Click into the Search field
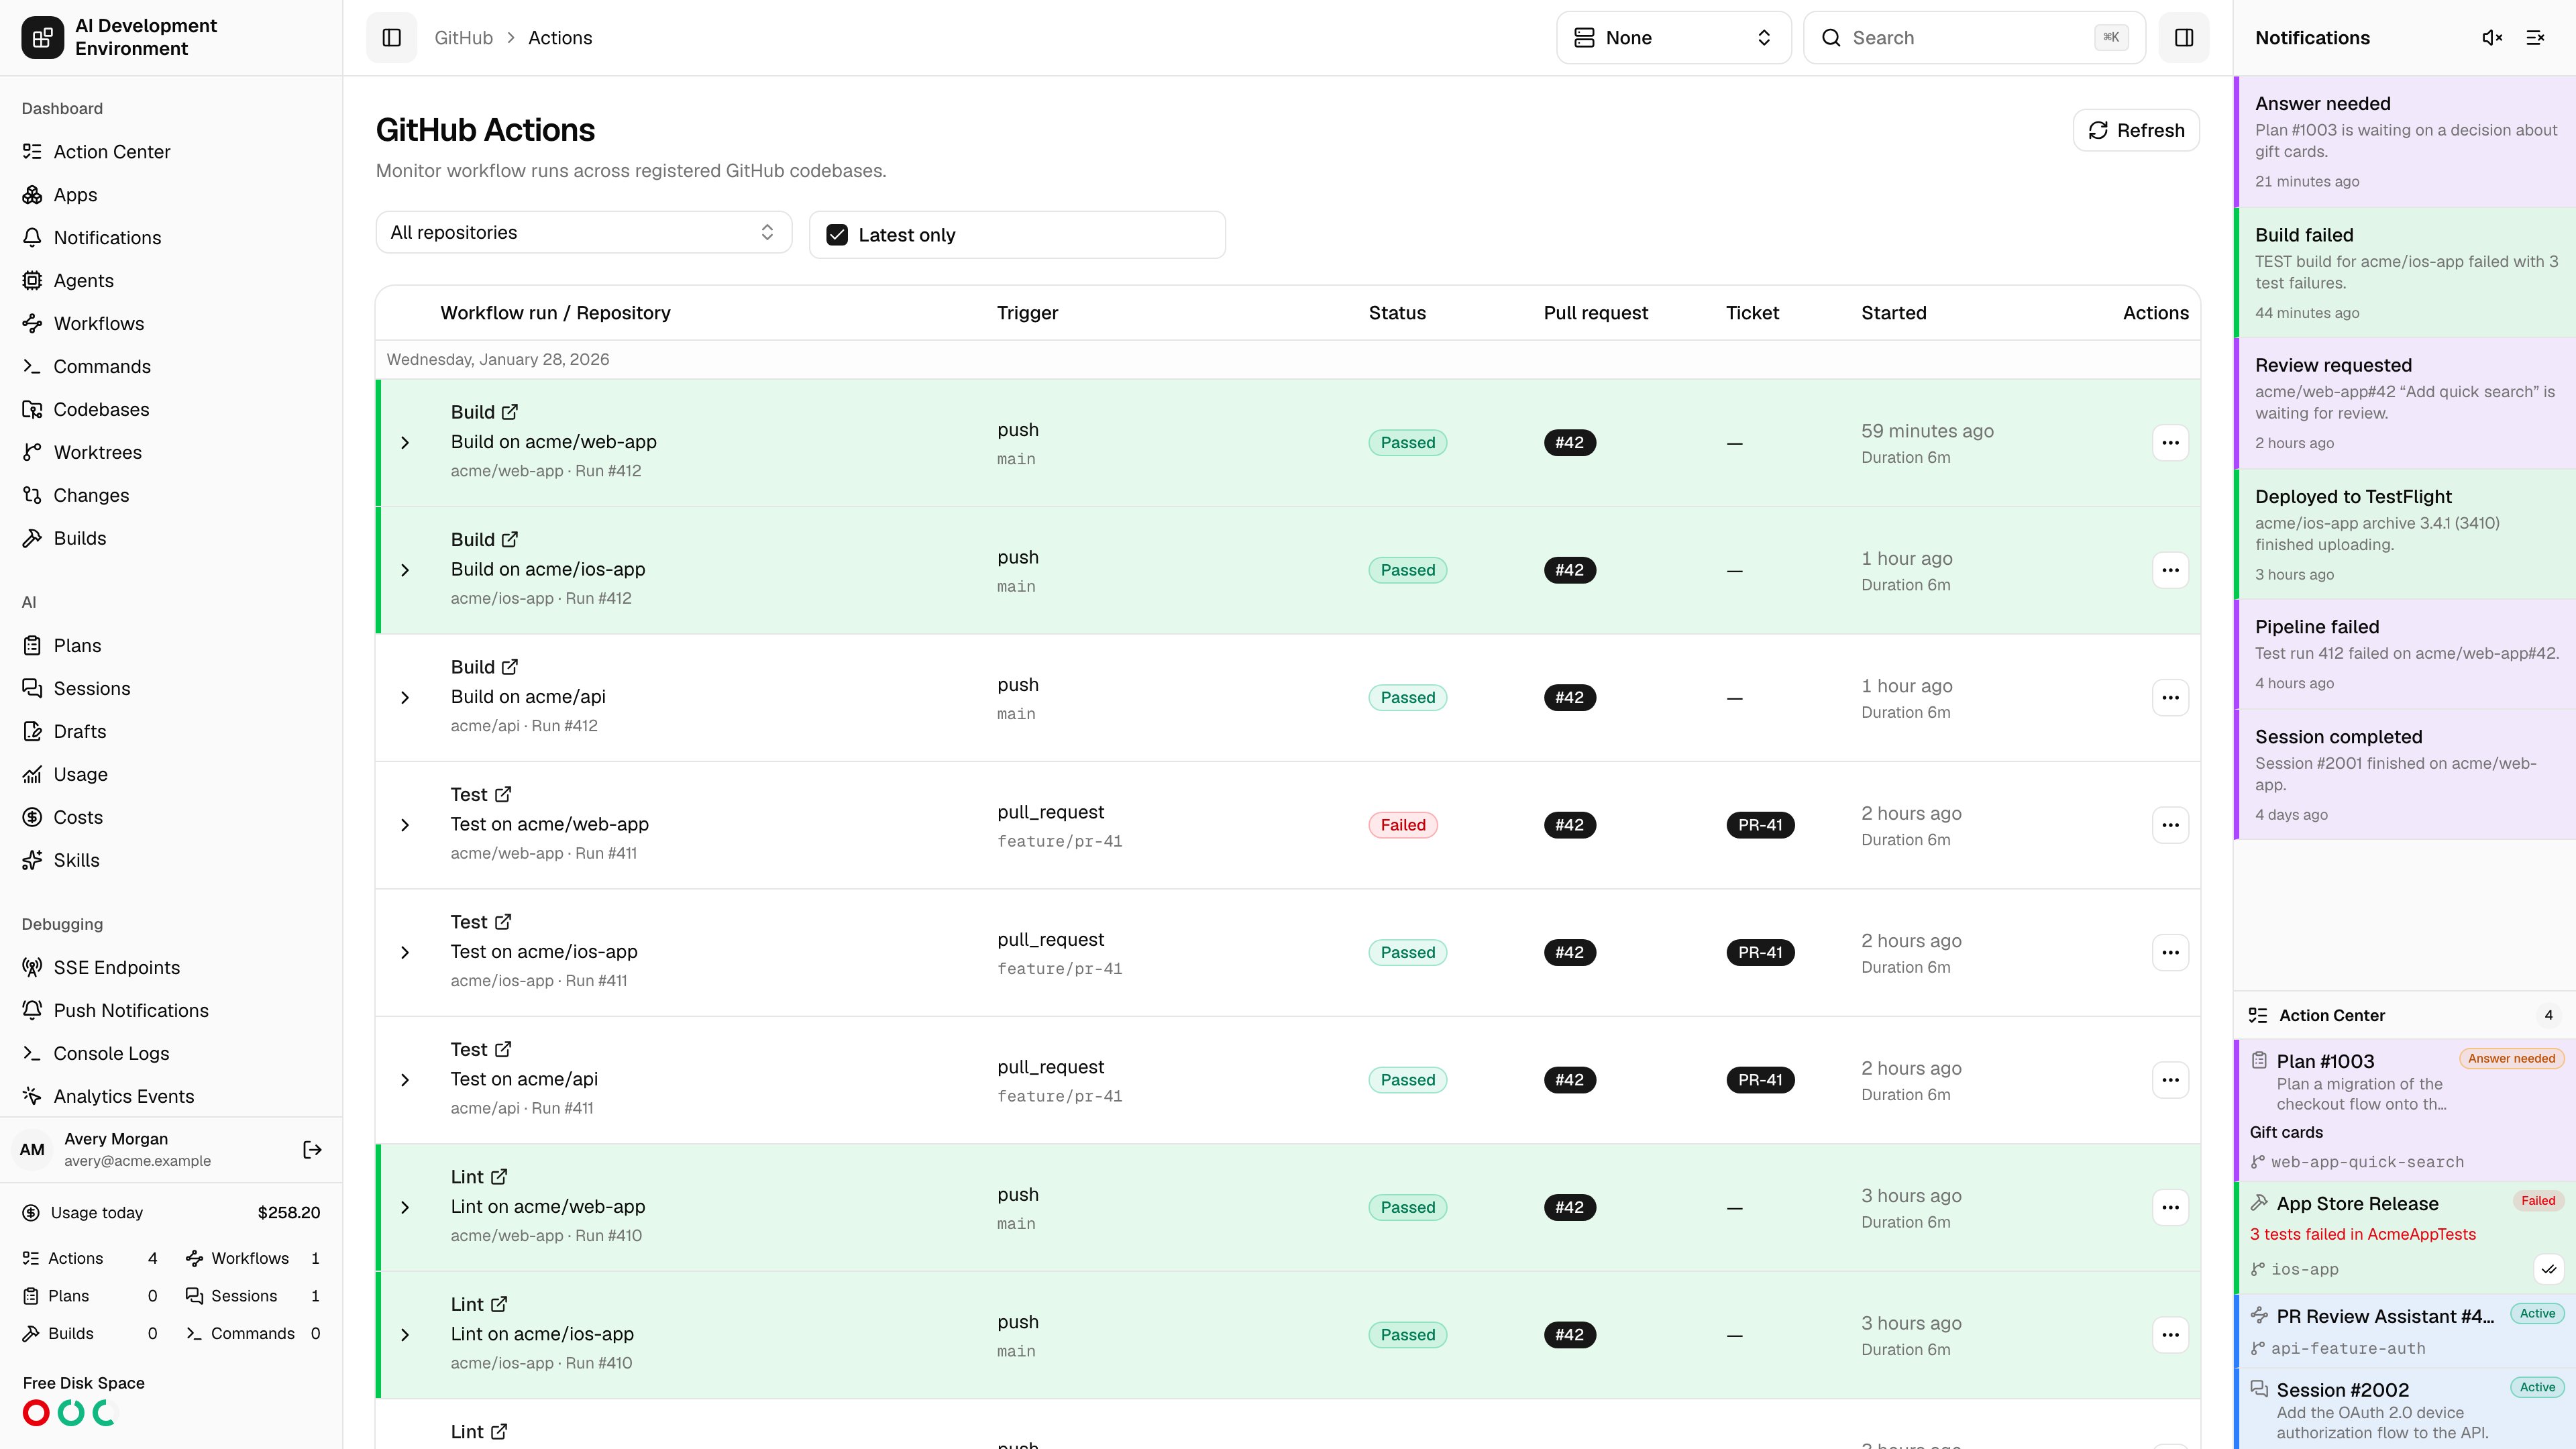The image size is (2576, 1449). click(x=1974, y=38)
